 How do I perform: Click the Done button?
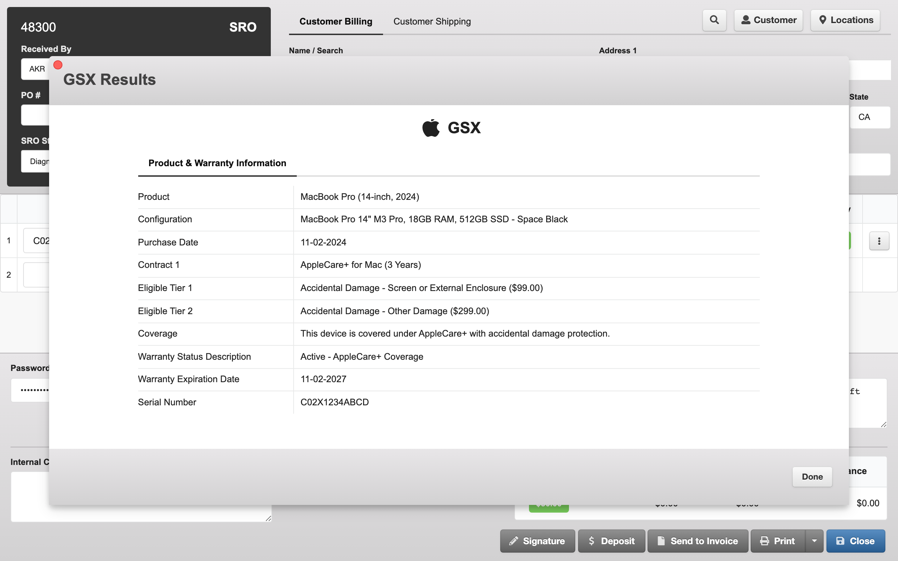click(812, 477)
